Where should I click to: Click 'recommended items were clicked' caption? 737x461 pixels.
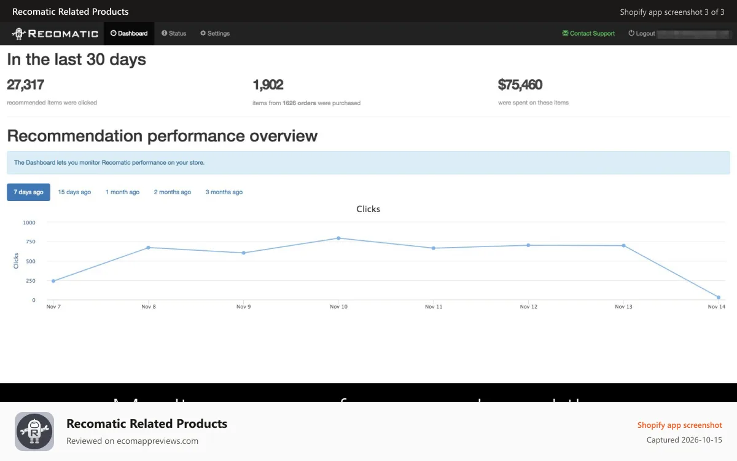52,103
